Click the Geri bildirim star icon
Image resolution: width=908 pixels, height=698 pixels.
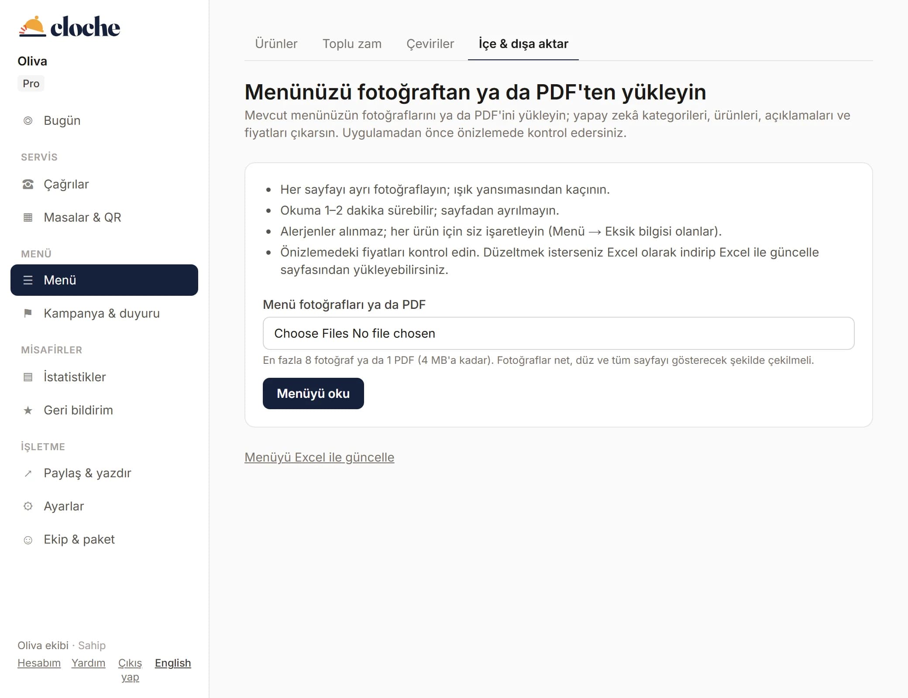[x=28, y=411]
